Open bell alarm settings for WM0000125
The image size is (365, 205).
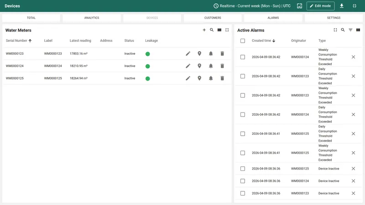pyautogui.click(x=211, y=78)
